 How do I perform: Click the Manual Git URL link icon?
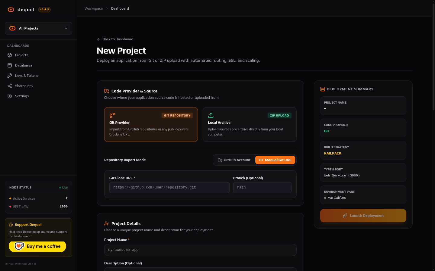coord(261,160)
